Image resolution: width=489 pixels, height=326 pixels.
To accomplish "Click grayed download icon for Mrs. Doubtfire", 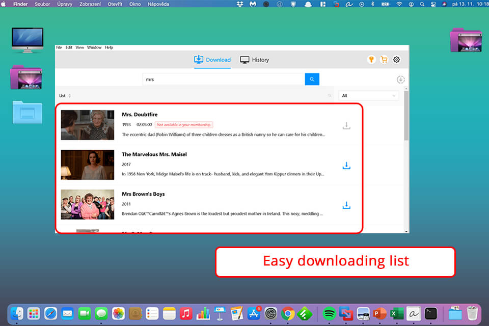I will (x=346, y=126).
